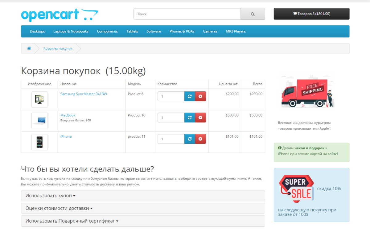The width and height of the screenshot is (370, 234).
Task: Open the MP3 Players menu
Action: pyautogui.click(x=236, y=31)
